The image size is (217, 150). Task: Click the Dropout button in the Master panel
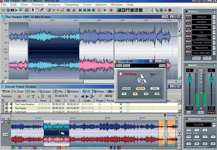(x=211, y=112)
